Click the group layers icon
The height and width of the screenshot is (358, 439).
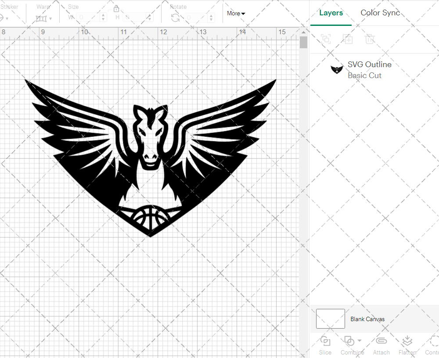coord(326,39)
